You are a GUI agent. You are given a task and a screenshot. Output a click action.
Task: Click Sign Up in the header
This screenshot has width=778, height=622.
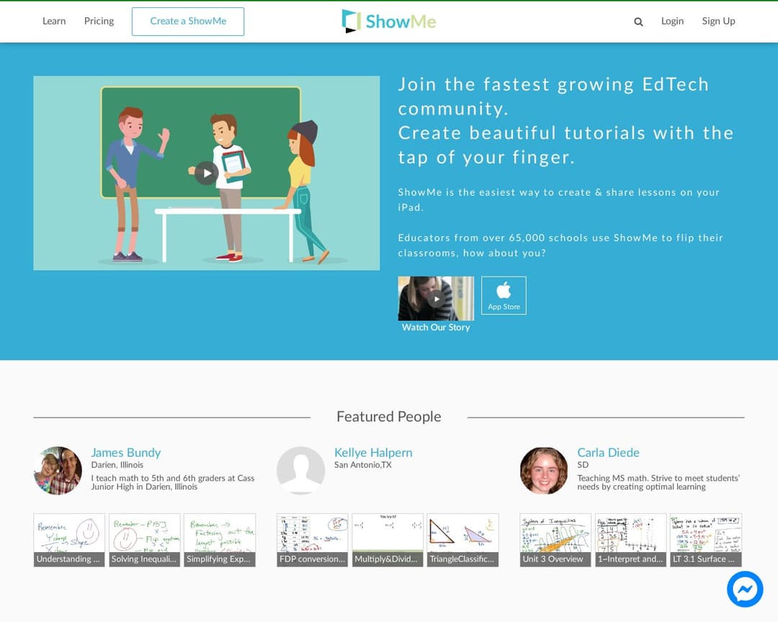click(x=718, y=21)
